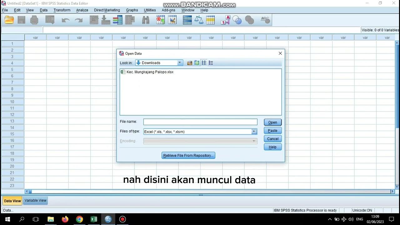Screen dimensions: 400x225
Task: Click the Weight cases scale icon
Action: [x=199, y=20]
